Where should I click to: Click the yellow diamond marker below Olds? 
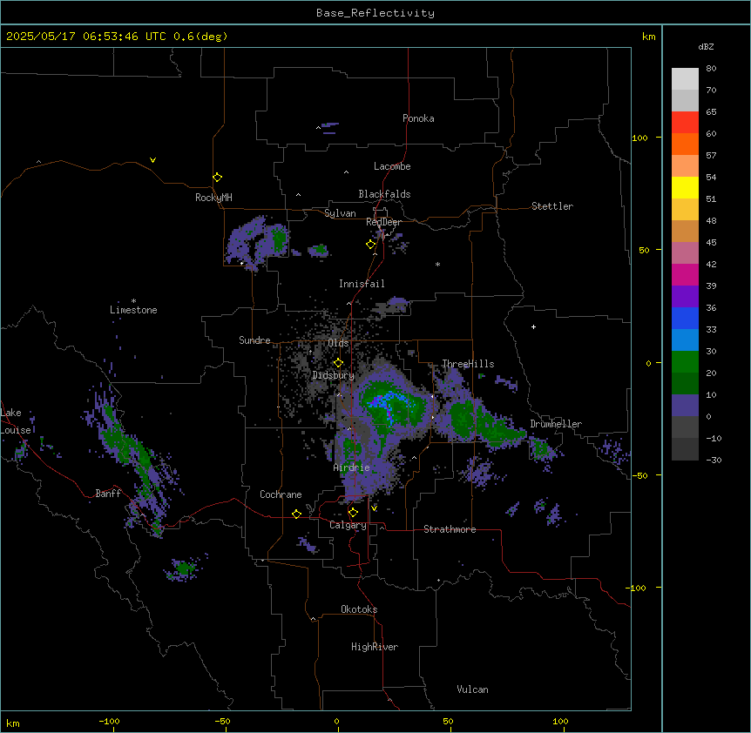[x=338, y=363]
